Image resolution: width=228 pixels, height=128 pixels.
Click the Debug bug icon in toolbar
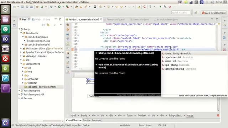tap(51, 7)
